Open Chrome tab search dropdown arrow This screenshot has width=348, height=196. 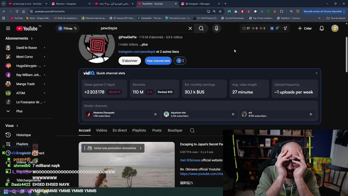coord(4,4)
